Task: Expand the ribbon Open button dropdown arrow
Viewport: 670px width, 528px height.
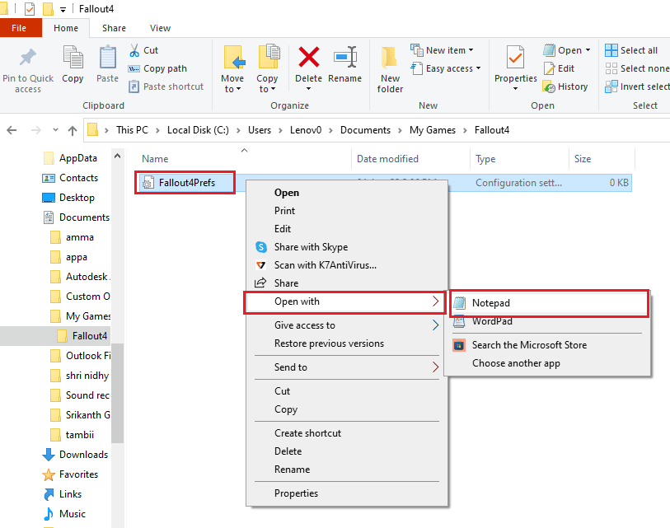Action: [588, 50]
